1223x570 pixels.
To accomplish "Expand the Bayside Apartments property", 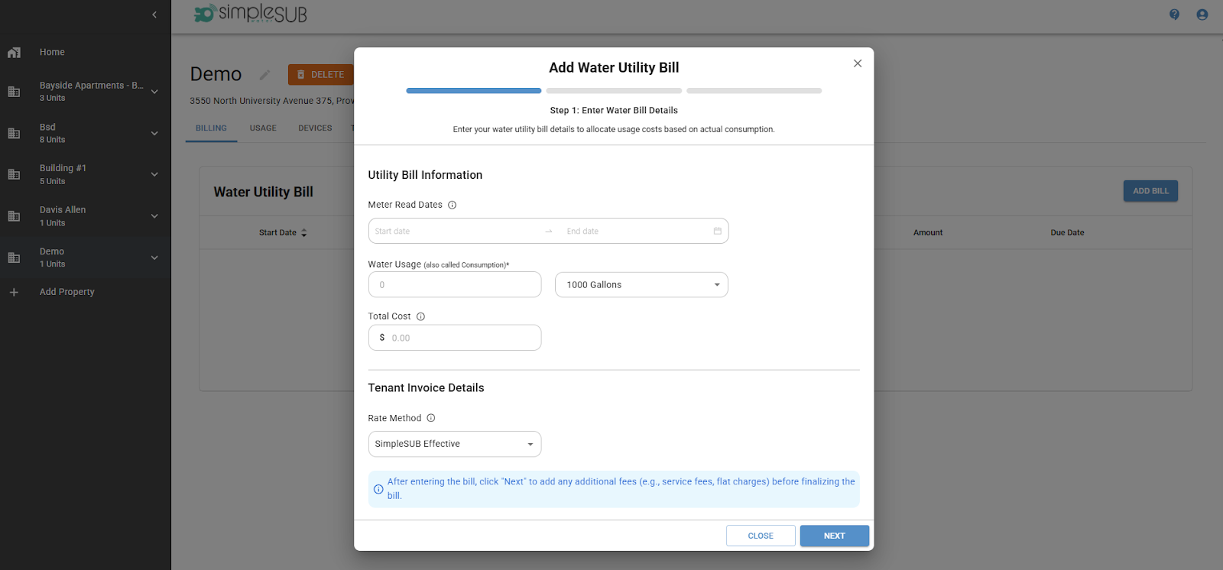I will click(x=154, y=92).
